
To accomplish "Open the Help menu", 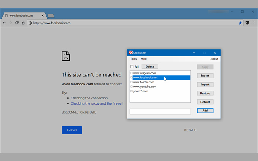I will click(144, 59).
